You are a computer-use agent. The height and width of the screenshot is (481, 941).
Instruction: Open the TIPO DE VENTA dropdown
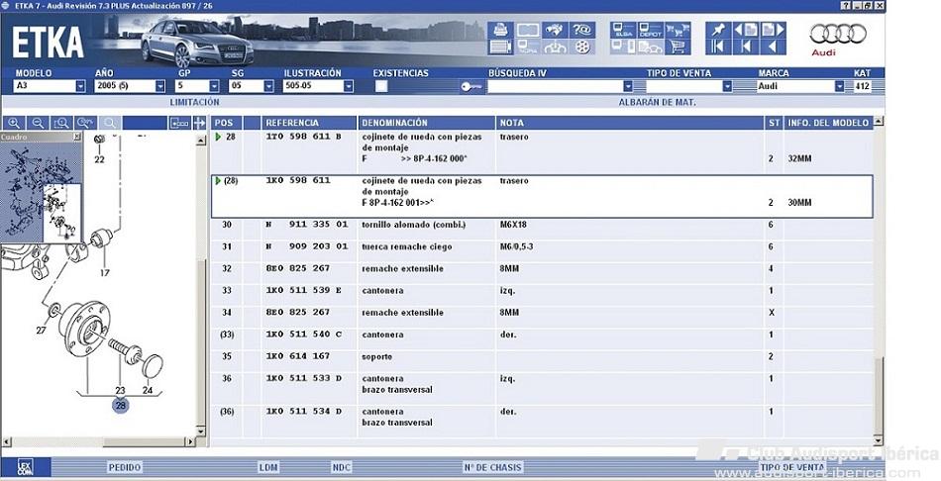[x=727, y=86]
